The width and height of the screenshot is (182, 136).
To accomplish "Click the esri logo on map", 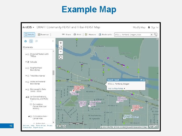I will pos(153,126).
